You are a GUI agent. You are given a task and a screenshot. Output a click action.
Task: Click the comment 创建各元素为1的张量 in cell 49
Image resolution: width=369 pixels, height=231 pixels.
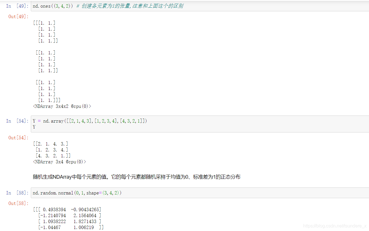click(130, 6)
